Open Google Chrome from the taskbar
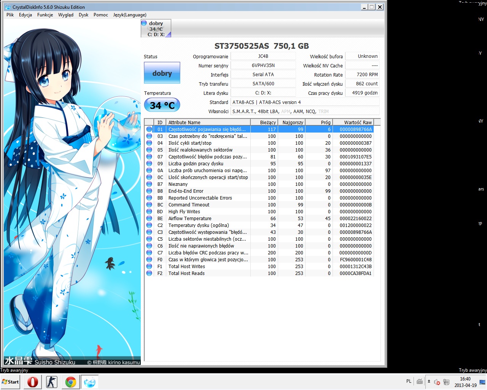This screenshot has width=487, height=390. pos(70,382)
